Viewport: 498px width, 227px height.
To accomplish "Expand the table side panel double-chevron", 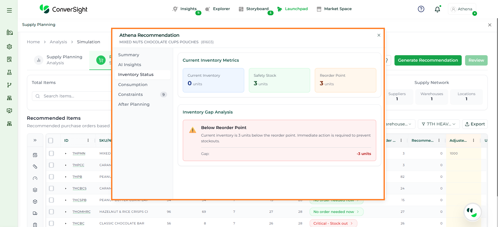I will [x=35, y=140].
